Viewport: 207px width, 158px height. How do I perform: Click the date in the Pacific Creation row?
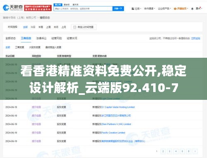11,133
